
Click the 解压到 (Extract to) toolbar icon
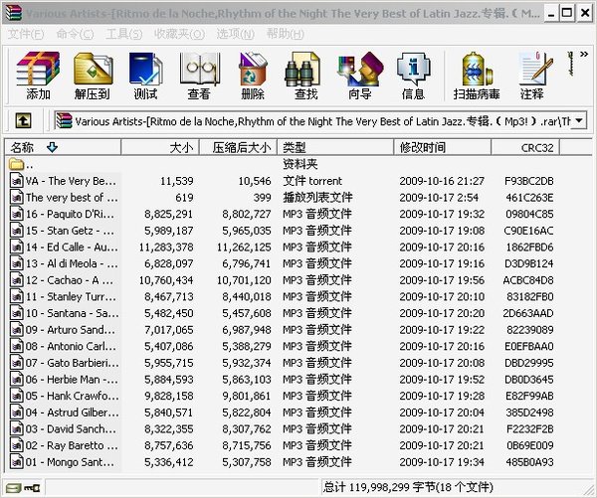tap(93, 76)
